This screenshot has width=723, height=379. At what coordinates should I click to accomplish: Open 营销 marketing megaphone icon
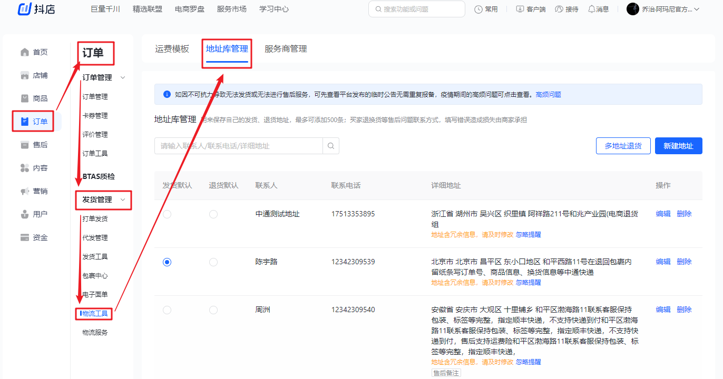pyautogui.click(x=24, y=191)
